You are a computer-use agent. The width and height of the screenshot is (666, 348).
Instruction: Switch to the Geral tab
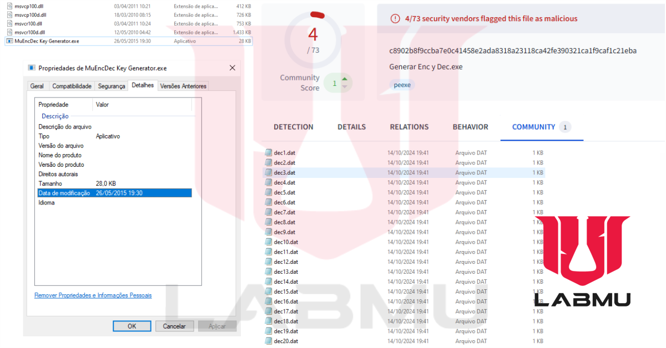click(37, 86)
